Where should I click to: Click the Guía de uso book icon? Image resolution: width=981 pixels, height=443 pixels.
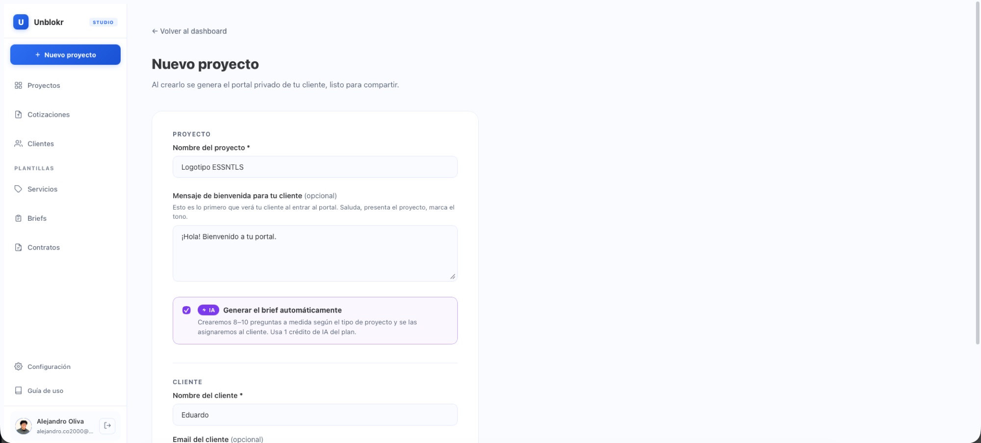click(x=18, y=391)
